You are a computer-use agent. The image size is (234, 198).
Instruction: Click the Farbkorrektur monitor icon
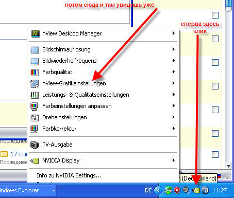point(34,129)
